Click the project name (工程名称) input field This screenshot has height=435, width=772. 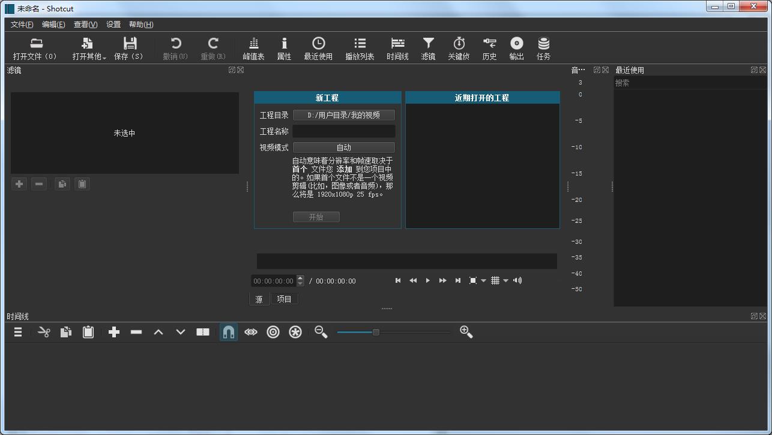pyautogui.click(x=343, y=131)
